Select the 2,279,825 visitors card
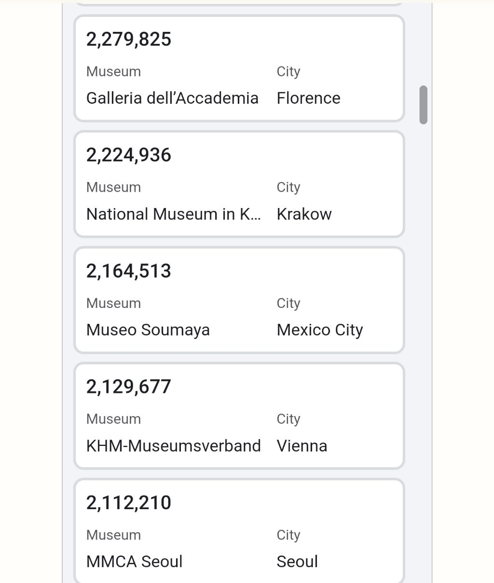 (x=239, y=68)
